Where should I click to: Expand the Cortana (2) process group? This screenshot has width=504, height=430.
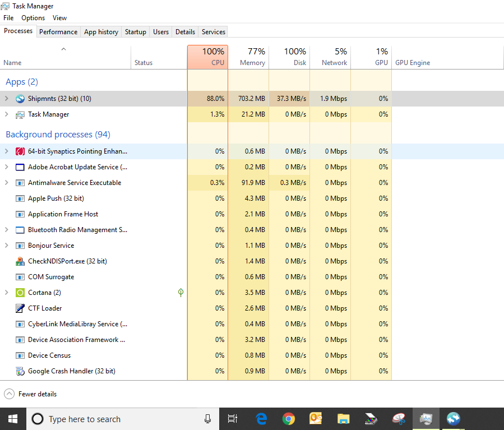[6, 293]
